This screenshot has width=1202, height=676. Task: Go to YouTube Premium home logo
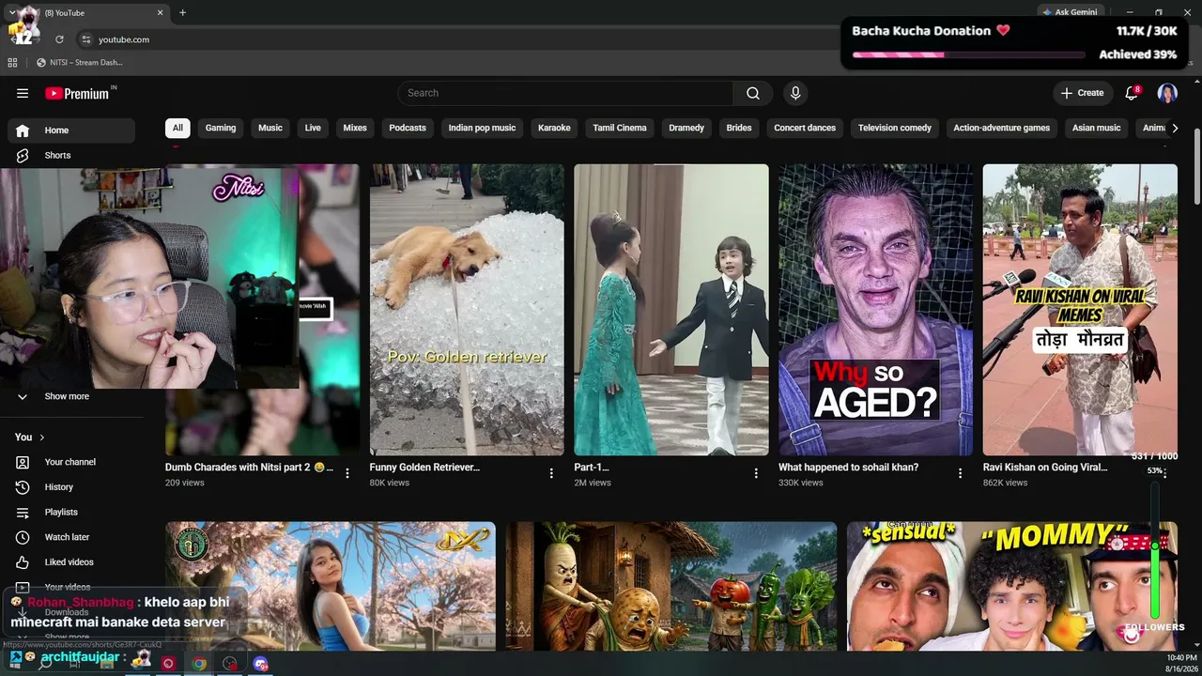click(x=80, y=93)
